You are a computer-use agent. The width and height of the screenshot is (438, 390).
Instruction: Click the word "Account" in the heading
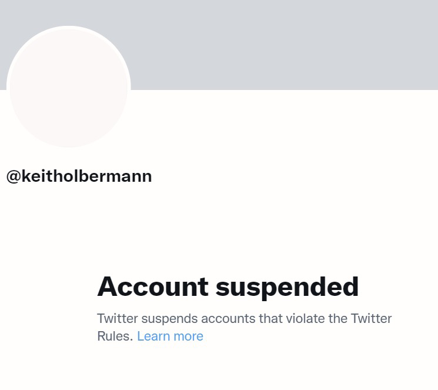tap(152, 286)
